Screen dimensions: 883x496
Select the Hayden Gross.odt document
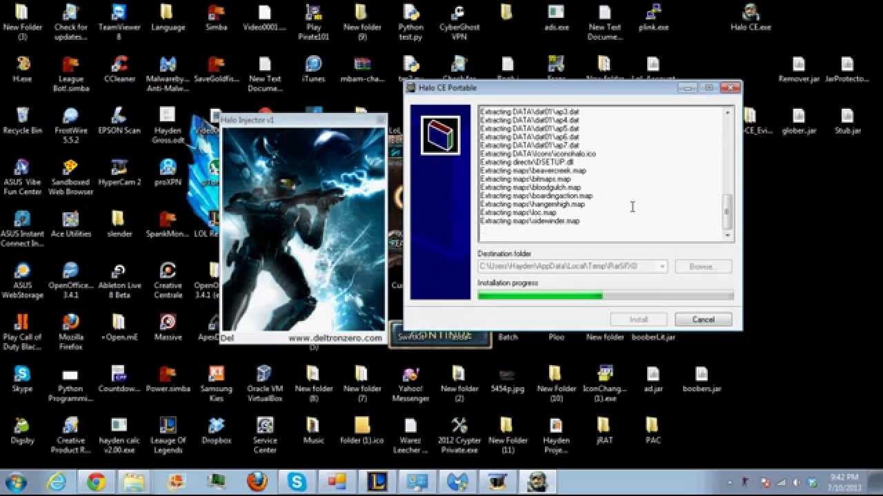(x=168, y=125)
